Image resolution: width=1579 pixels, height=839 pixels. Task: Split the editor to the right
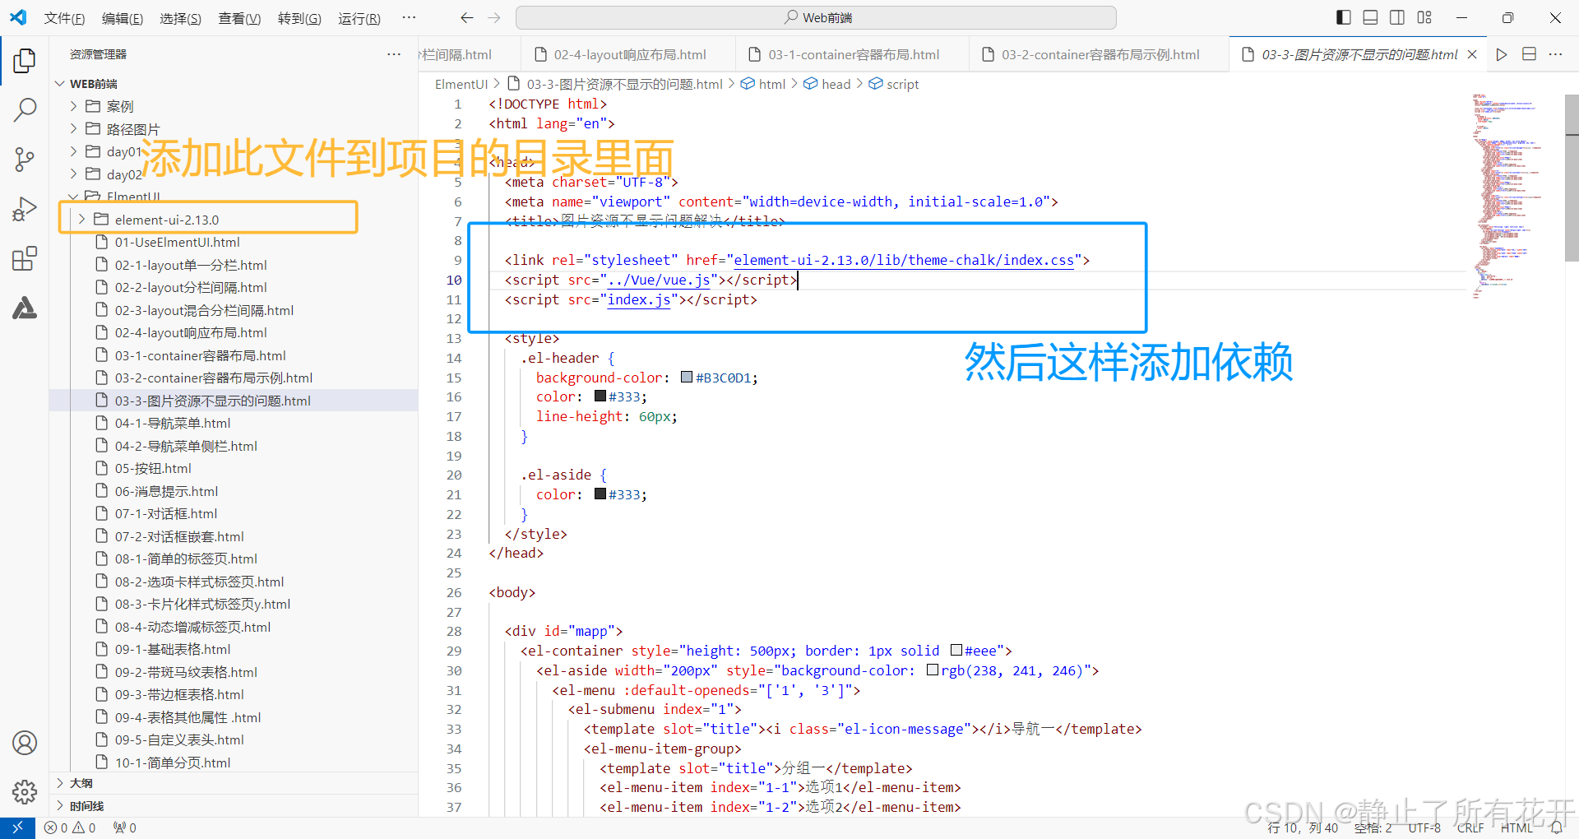pyautogui.click(x=1529, y=54)
